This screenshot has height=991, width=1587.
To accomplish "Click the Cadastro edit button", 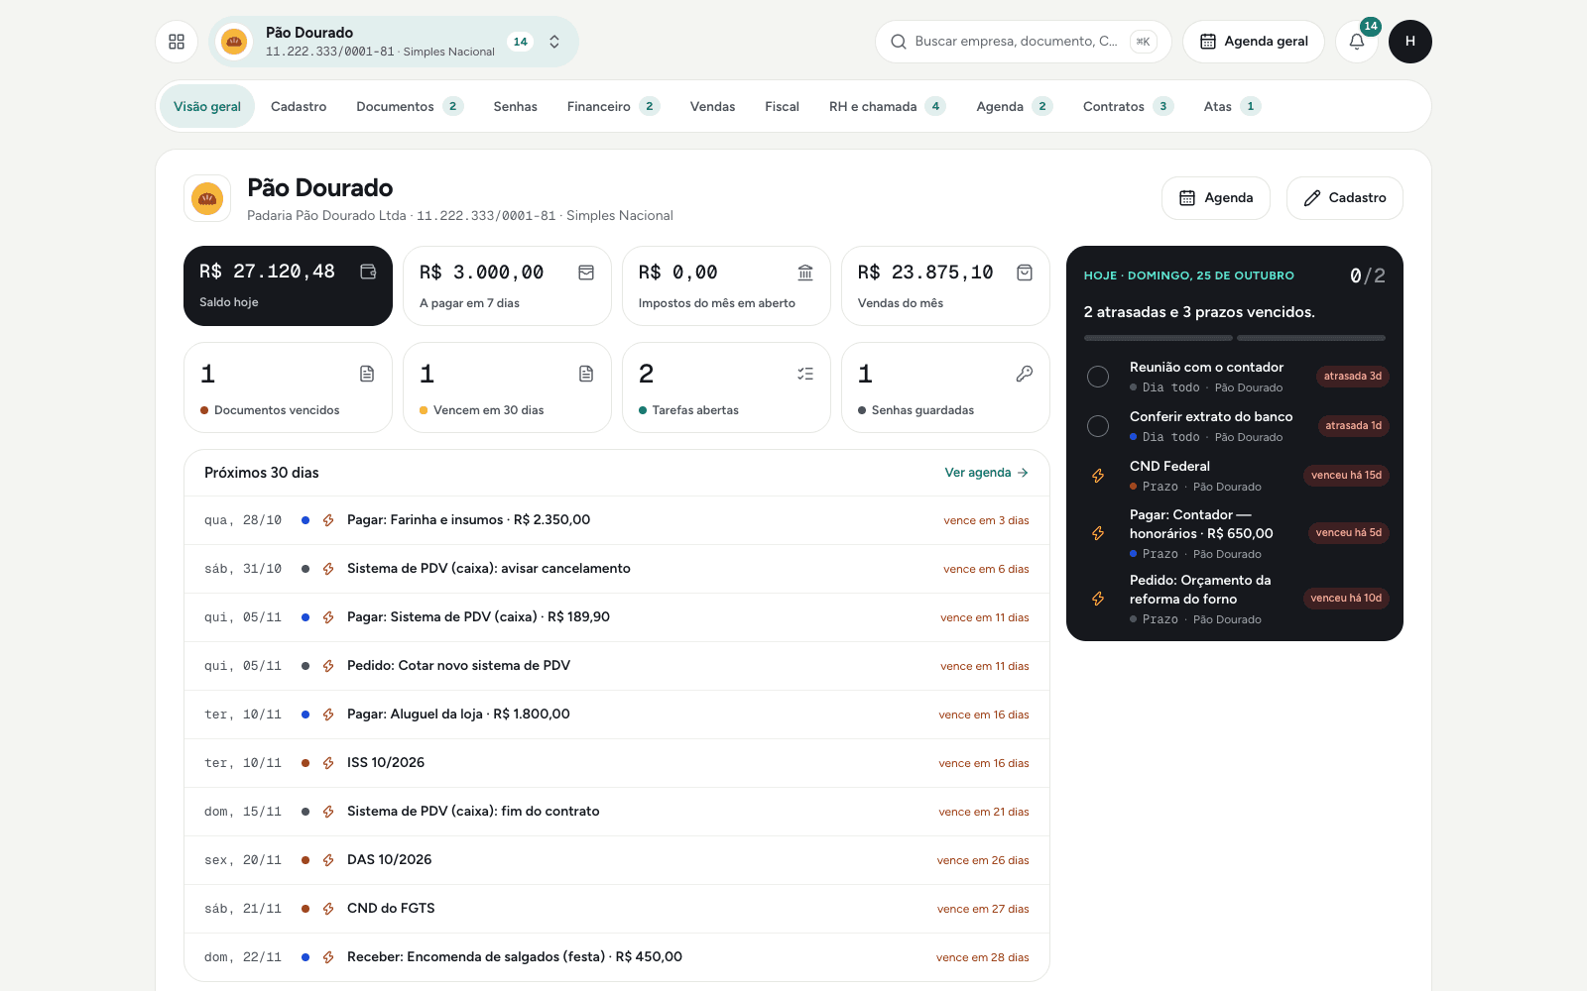I will pyautogui.click(x=1345, y=198).
